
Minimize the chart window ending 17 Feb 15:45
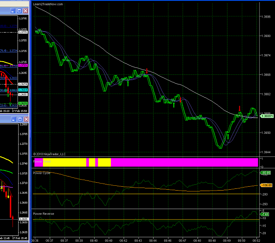tap(14, 119)
